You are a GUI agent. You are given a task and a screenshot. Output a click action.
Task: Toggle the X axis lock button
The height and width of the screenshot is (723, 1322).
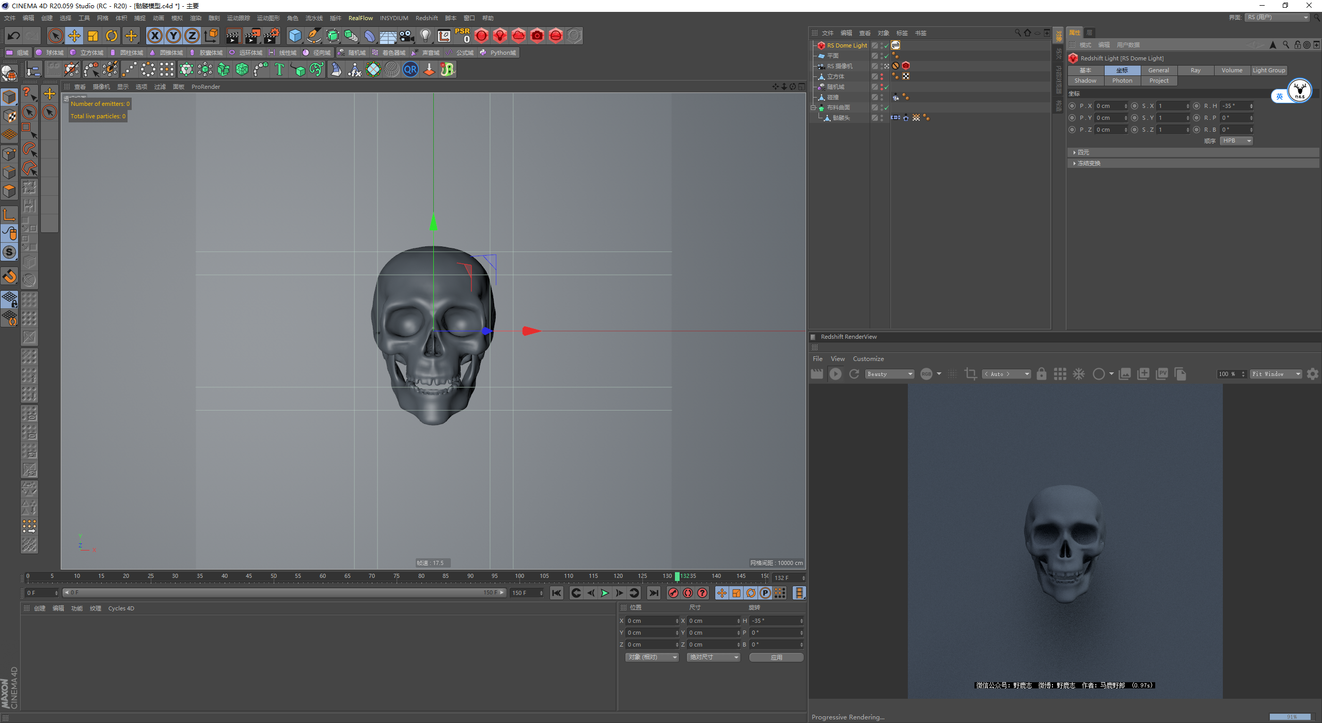point(154,36)
